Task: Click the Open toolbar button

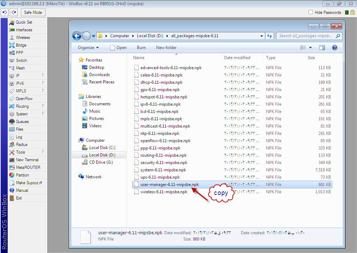Action: (118, 48)
